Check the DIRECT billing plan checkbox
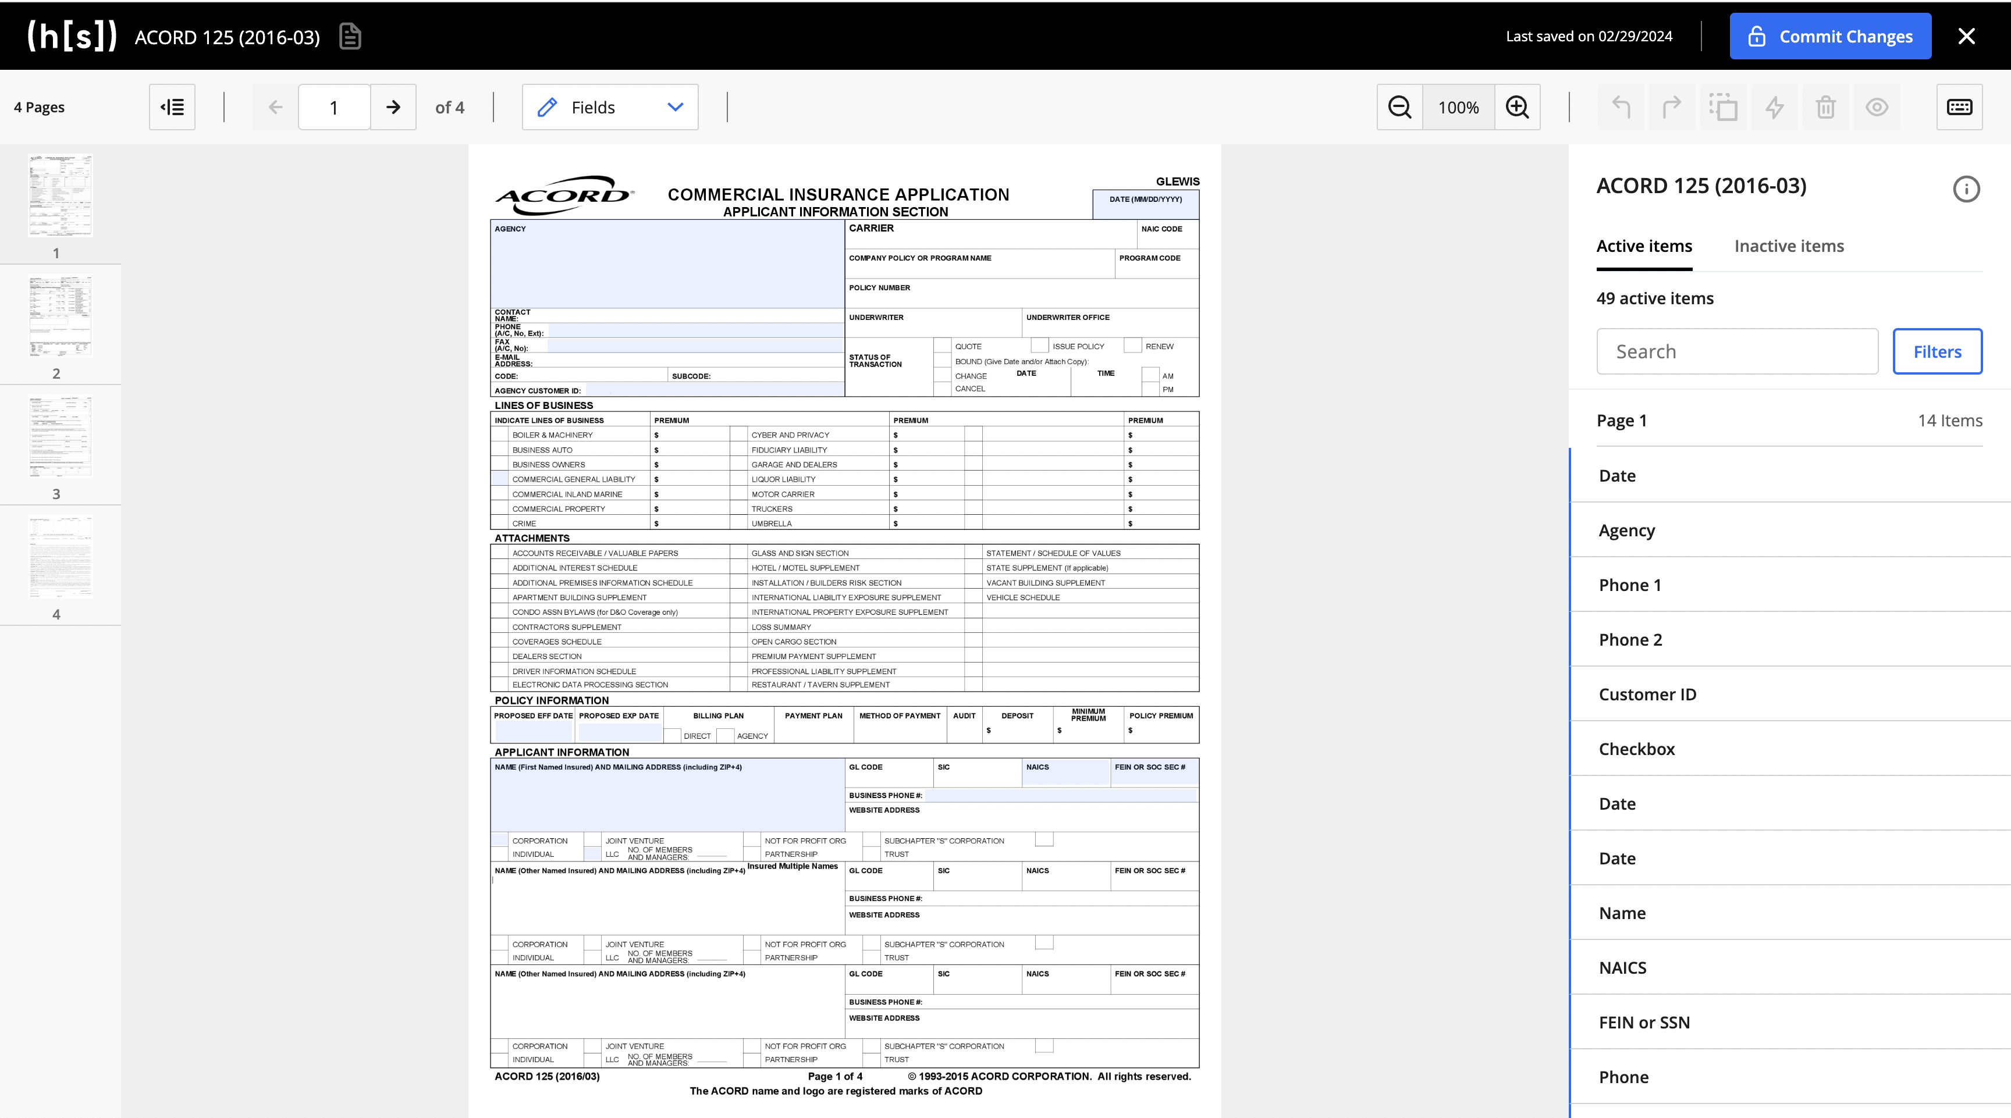Screen dimensions: 2011x1118 point(672,736)
